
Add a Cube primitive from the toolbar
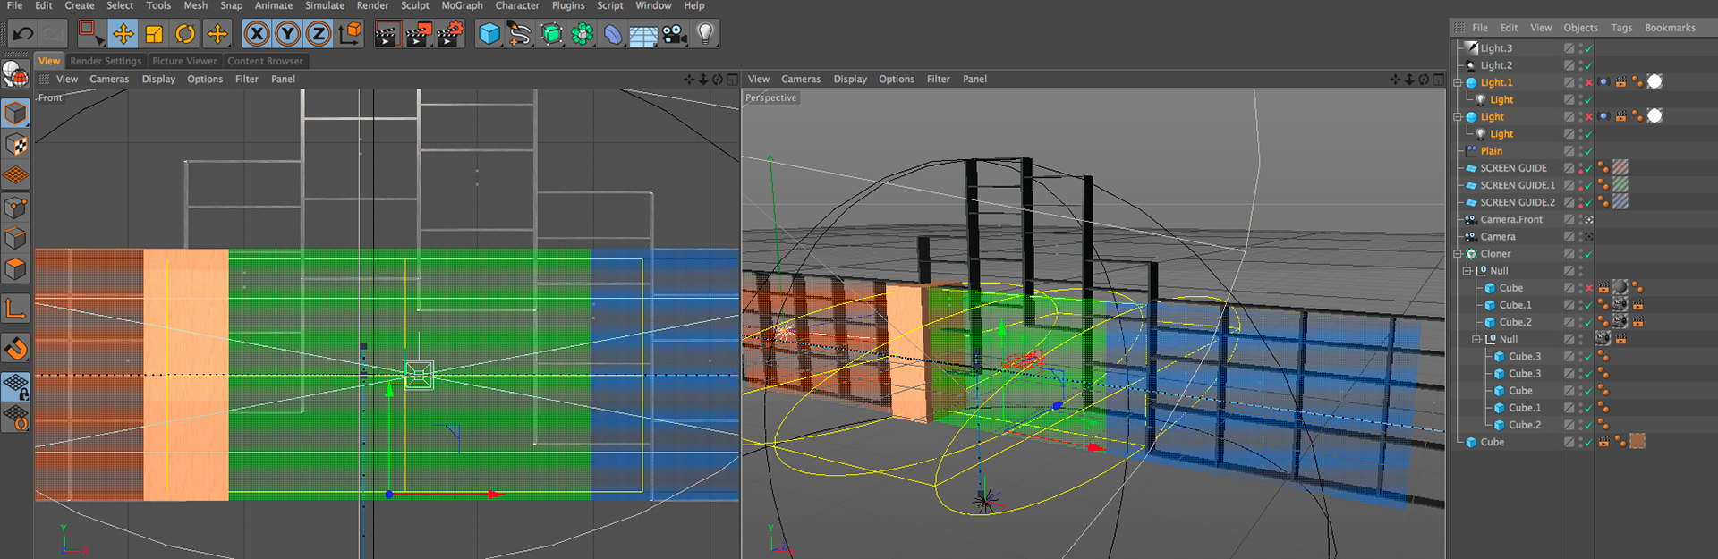pyautogui.click(x=489, y=34)
